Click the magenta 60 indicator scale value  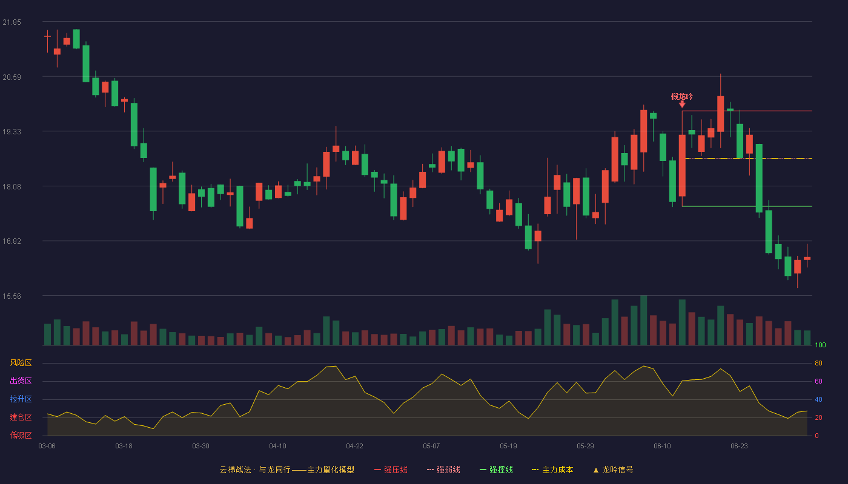click(818, 382)
